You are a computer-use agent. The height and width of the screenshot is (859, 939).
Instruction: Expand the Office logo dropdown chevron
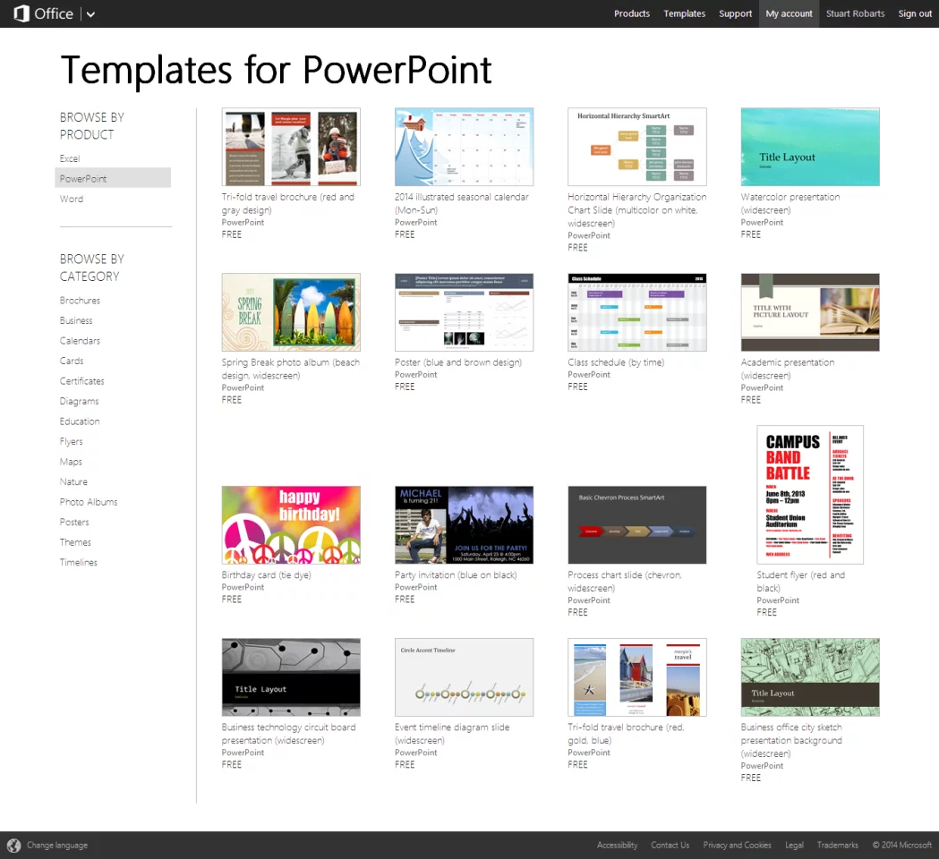[x=88, y=14]
